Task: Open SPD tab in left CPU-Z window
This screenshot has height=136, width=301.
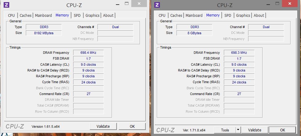Action: [x=77, y=16]
